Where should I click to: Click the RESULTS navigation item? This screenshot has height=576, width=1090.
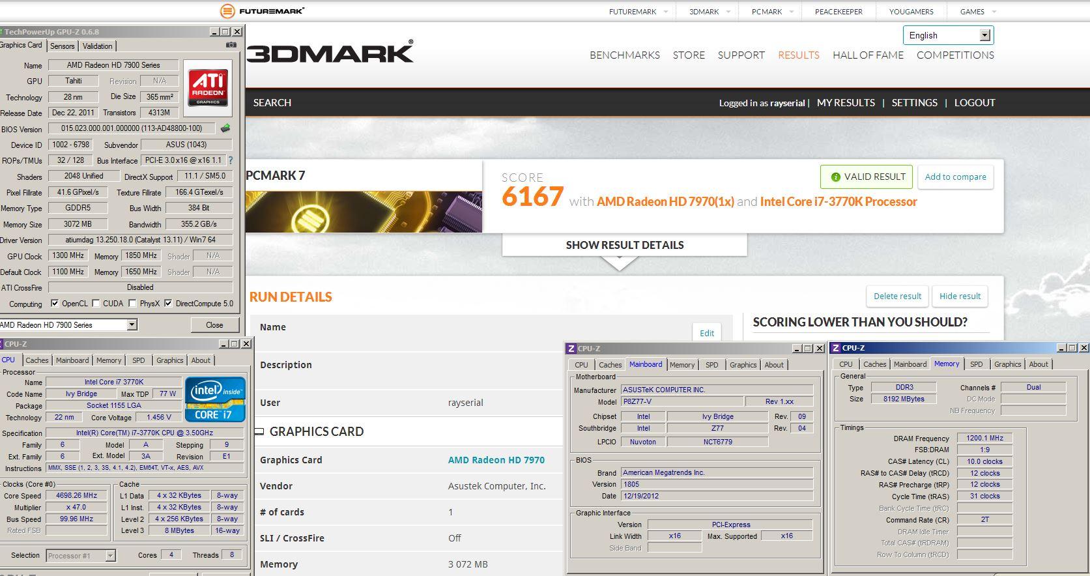pos(798,55)
